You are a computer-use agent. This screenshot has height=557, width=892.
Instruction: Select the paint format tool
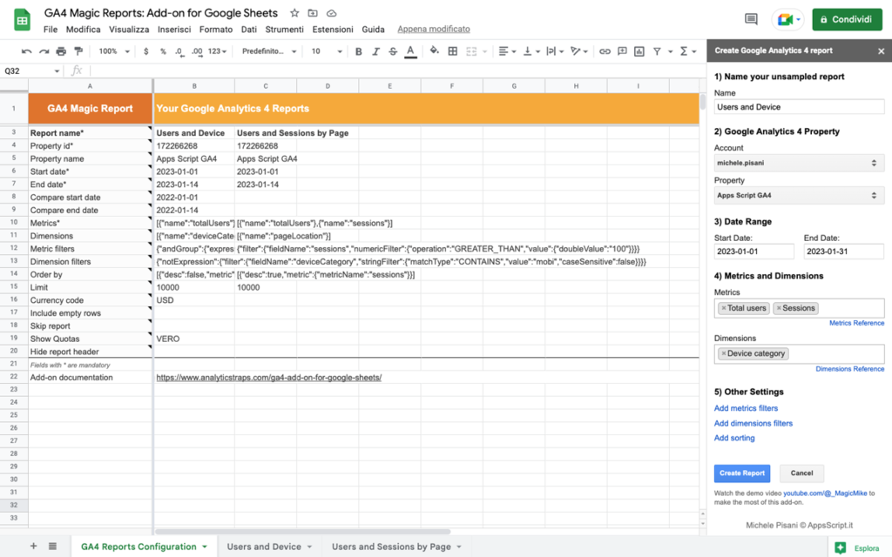(x=78, y=51)
